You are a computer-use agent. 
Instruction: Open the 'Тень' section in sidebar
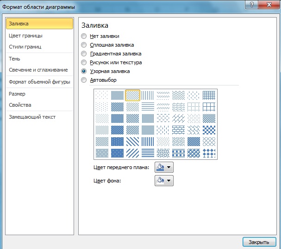point(15,59)
